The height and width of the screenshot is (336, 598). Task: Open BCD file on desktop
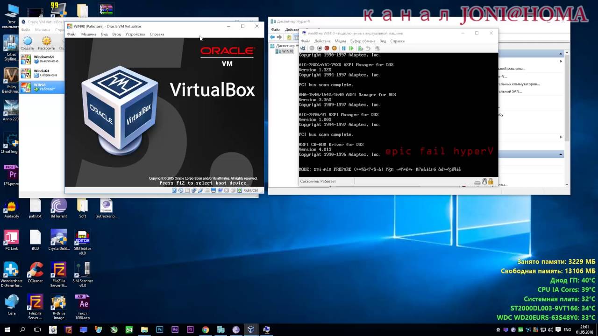(35, 241)
